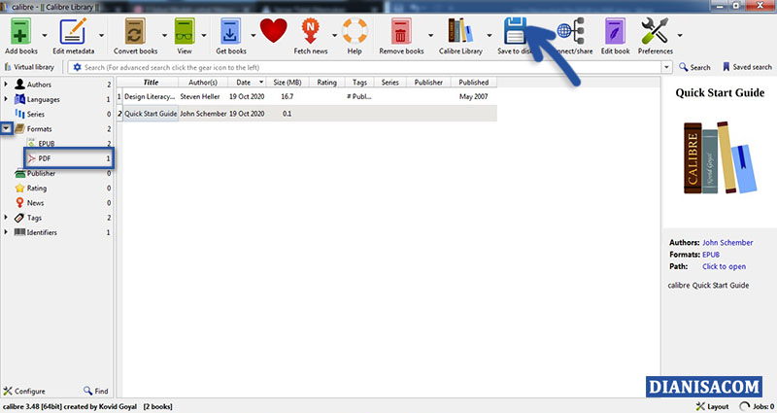The height and width of the screenshot is (413, 777).
Task: Click the Virtual library button
Action: click(31, 67)
